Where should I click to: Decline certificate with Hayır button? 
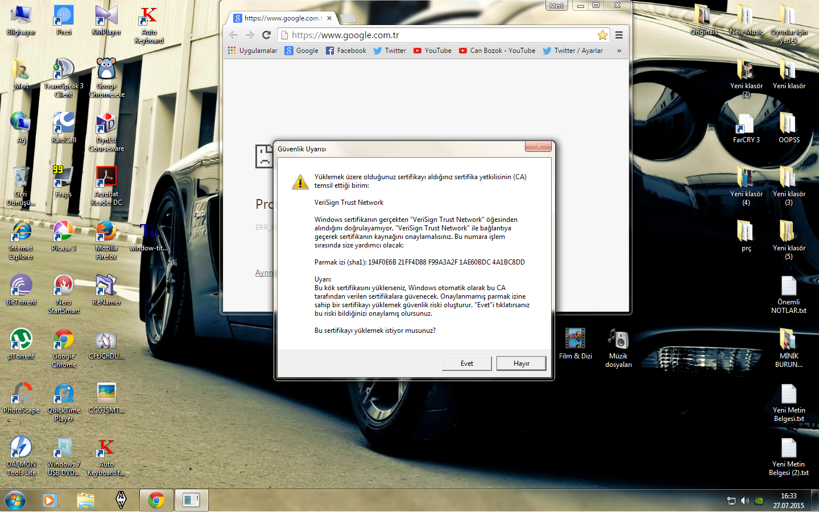[522, 364]
